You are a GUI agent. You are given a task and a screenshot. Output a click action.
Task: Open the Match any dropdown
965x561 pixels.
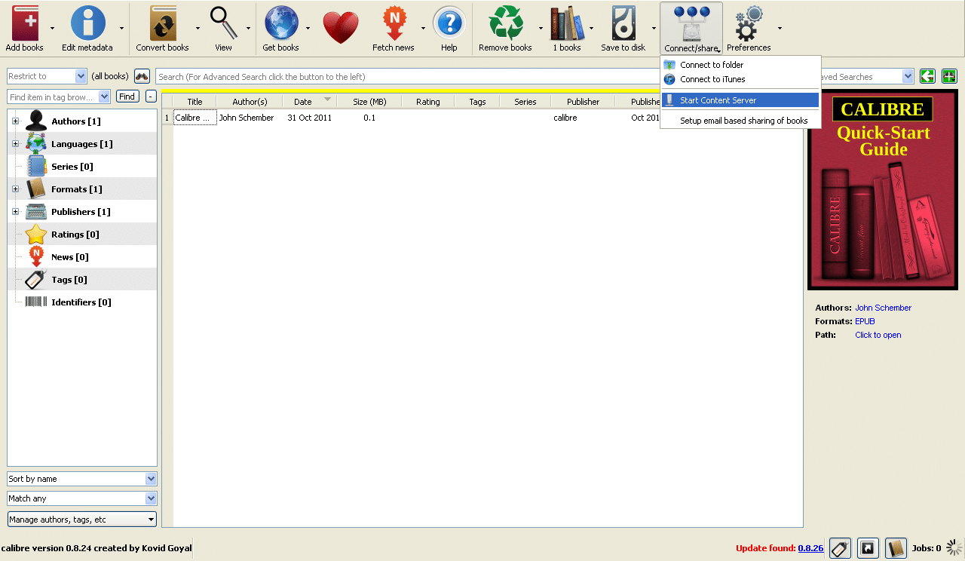pos(81,498)
